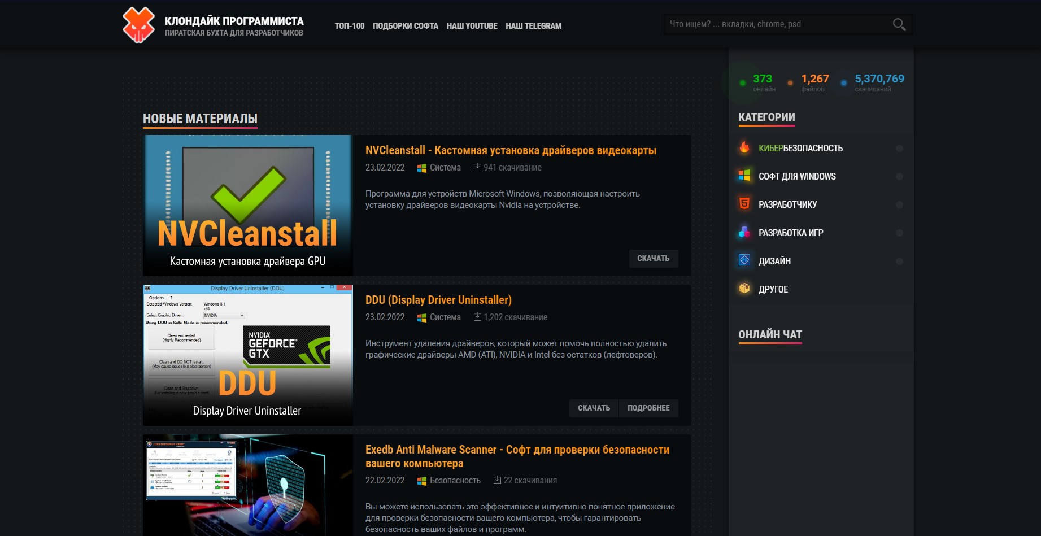Click download icon next to 941 скачивание
The image size is (1041, 536).
click(x=477, y=167)
